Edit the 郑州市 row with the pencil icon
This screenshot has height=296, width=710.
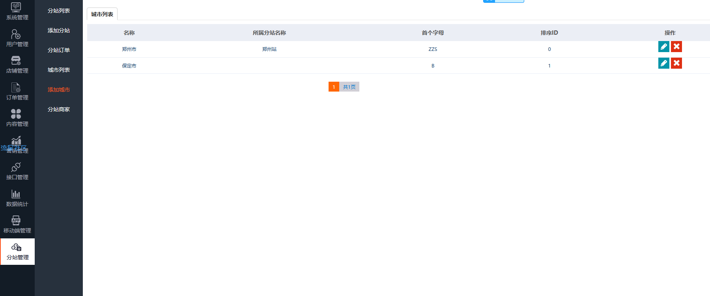(x=664, y=47)
